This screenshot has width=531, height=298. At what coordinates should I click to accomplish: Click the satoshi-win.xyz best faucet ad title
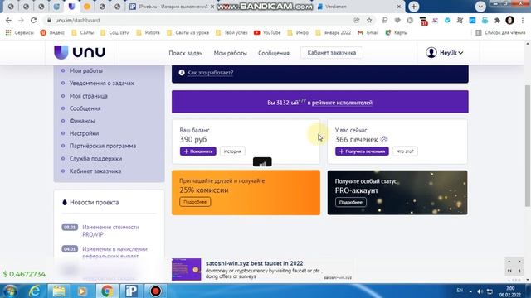(x=255, y=263)
